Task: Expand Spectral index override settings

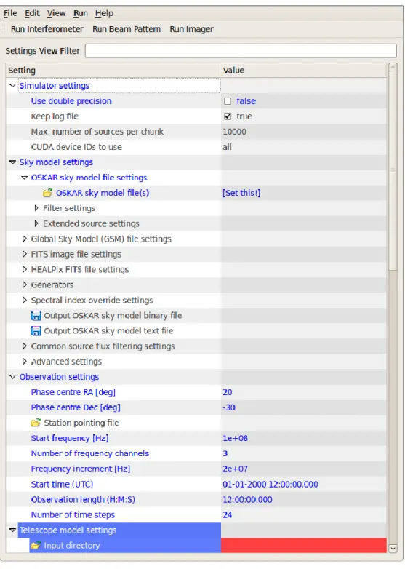Action: (x=24, y=300)
